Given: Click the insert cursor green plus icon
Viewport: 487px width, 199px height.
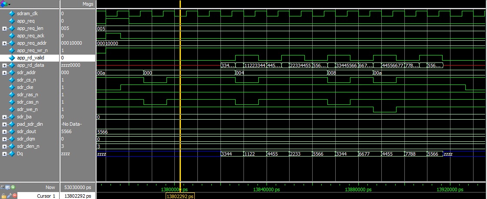Looking at the screenshot, I should [13, 187].
